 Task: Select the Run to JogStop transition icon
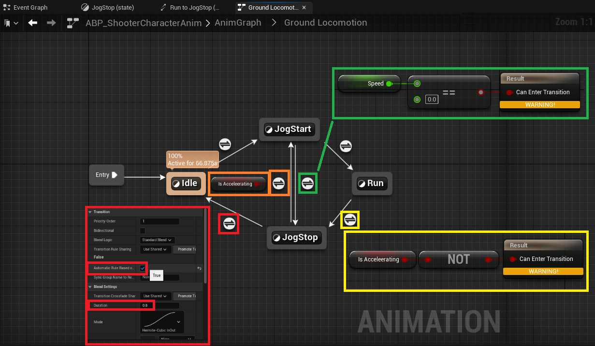(350, 220)
